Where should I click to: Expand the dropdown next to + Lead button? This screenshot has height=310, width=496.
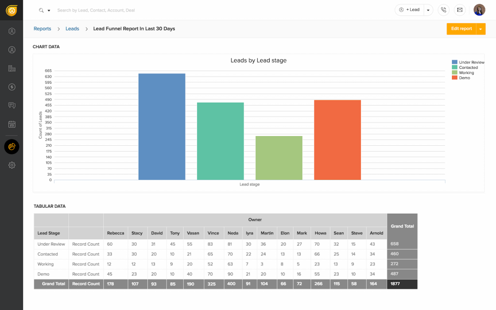click(427, 9)
